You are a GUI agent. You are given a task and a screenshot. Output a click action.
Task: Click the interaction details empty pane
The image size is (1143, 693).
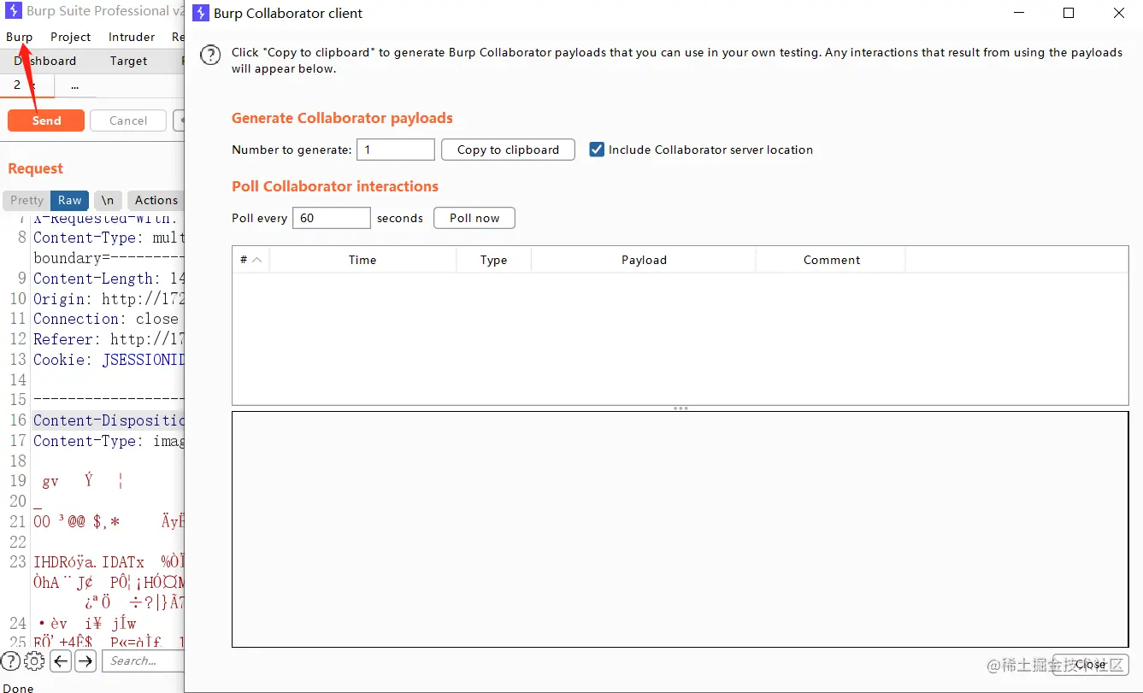(680, 530)
